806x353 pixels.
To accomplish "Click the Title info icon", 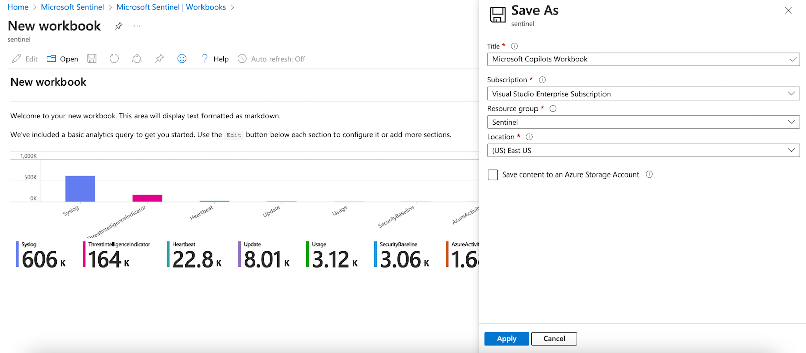I will (514, 46).
